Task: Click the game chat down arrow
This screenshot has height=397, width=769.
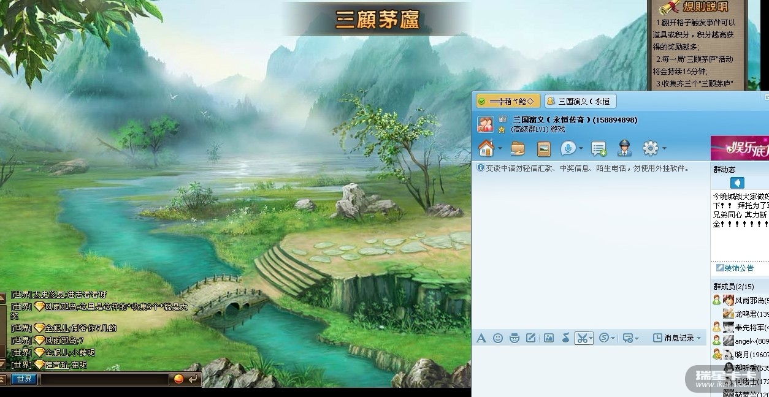Action: (2, 364)
